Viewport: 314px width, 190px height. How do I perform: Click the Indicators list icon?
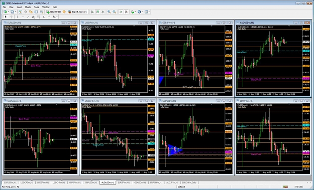(x=132, y=12)
